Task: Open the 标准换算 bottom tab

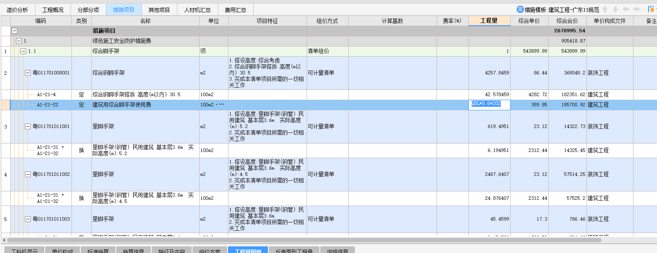Action: click(x=98, y=250)
